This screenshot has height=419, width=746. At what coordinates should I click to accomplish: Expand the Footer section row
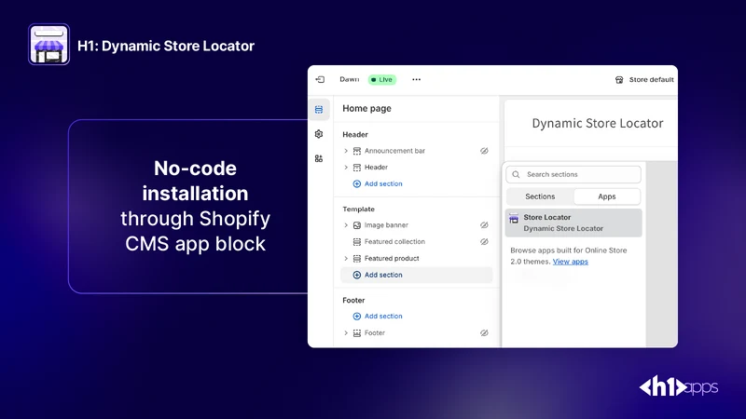coord(346,333)
